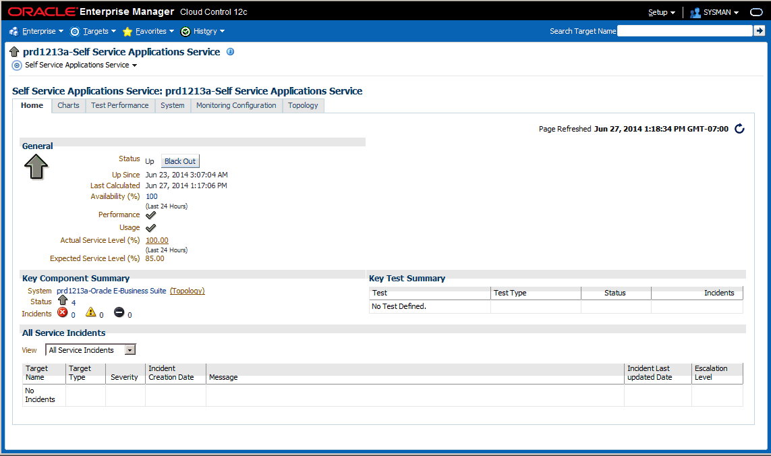The image size is (771, 456).
Task: Open the Targets menu
Action: [x=99, y=32]
